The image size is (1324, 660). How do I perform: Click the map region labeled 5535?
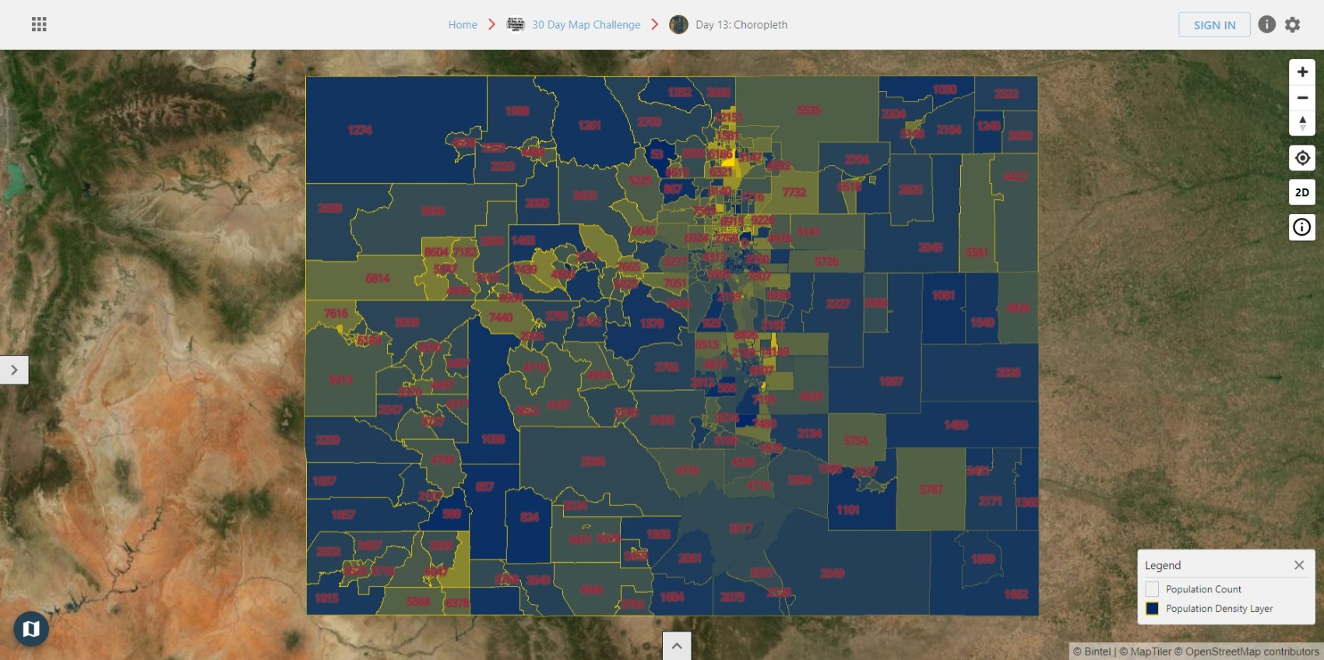click(809, 111)
